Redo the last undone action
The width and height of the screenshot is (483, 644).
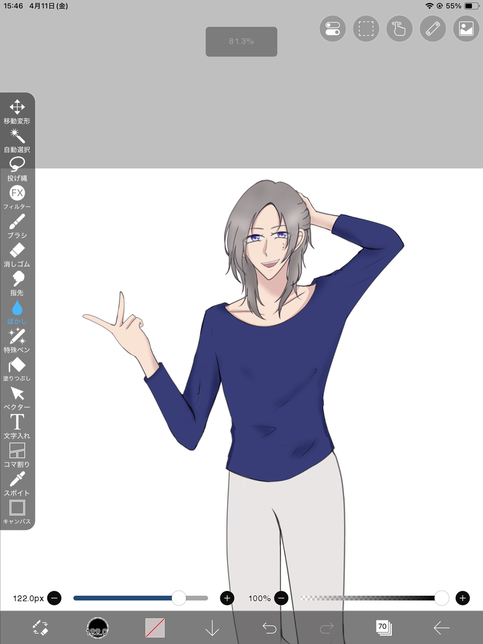[327, 628]
